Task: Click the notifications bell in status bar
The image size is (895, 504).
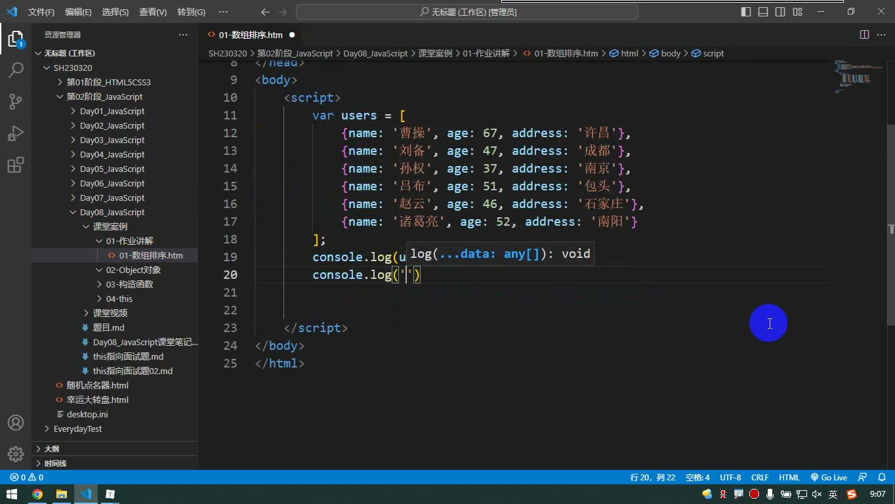Action: [881, 478]
